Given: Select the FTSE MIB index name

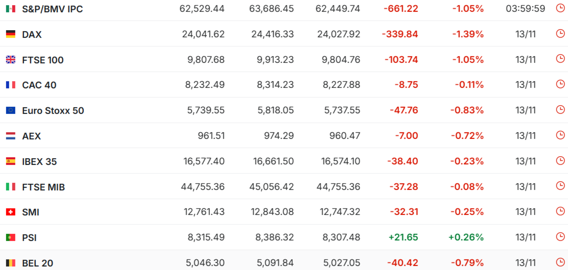Looking at the screenshot, I should coord(43,187).
